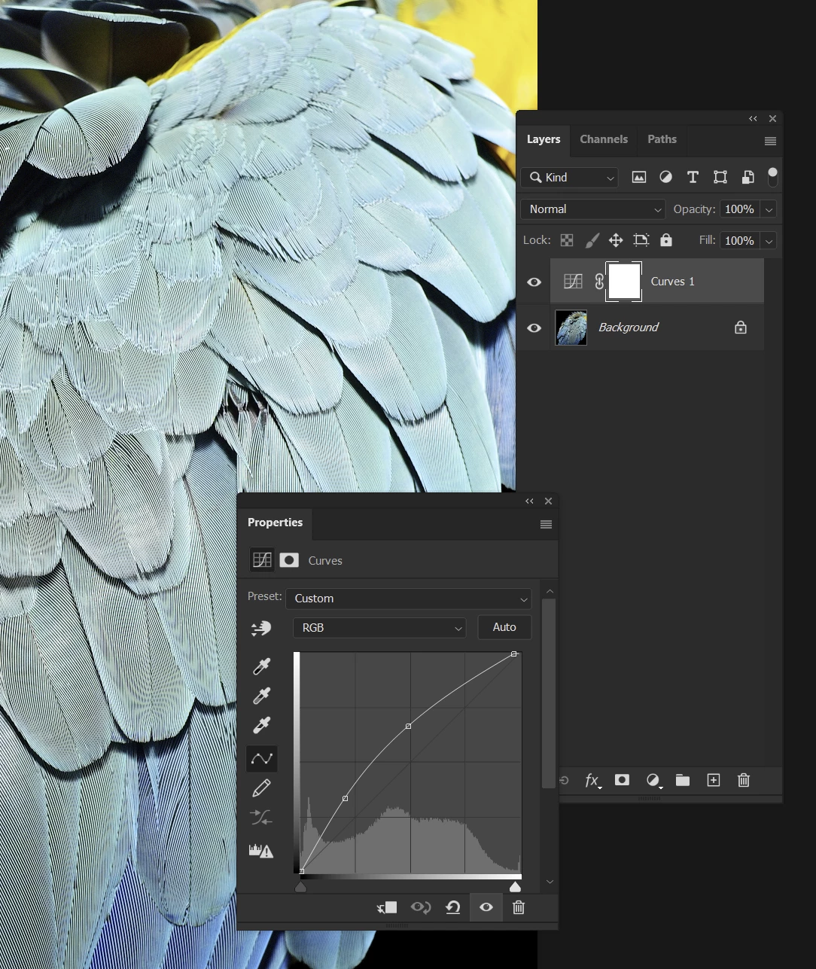Select the Background layer thumbnail
This screenshot has width=816, height=969.
click(x=571, y=328)
